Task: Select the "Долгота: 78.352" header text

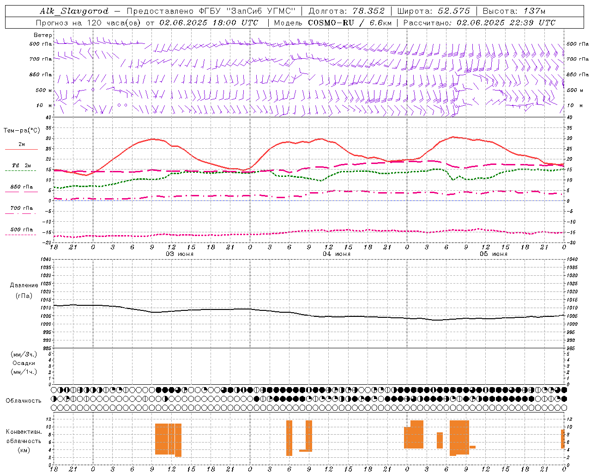Action: click(x=346, y=11)
